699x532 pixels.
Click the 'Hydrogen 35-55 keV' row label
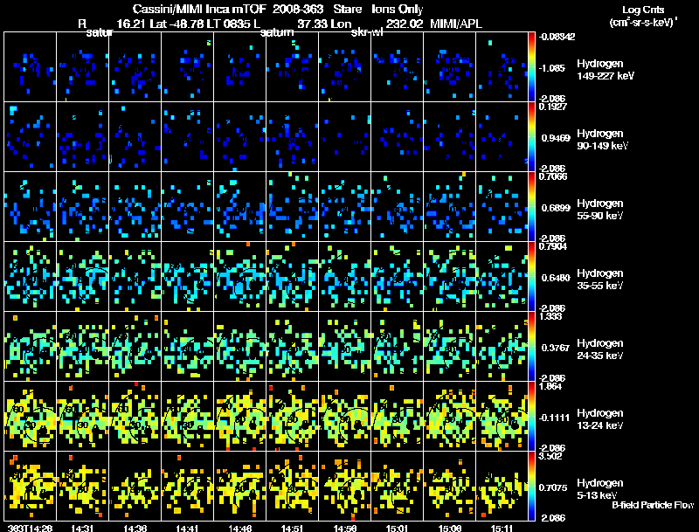coord(600,280)
